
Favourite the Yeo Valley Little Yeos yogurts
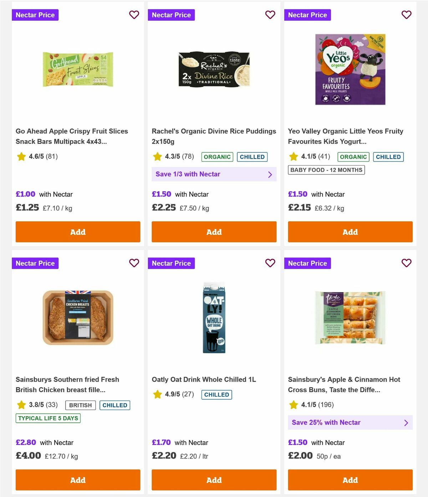[407, 15]
